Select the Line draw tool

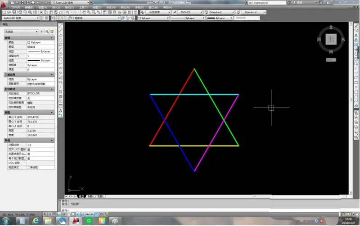click(61, 26)
